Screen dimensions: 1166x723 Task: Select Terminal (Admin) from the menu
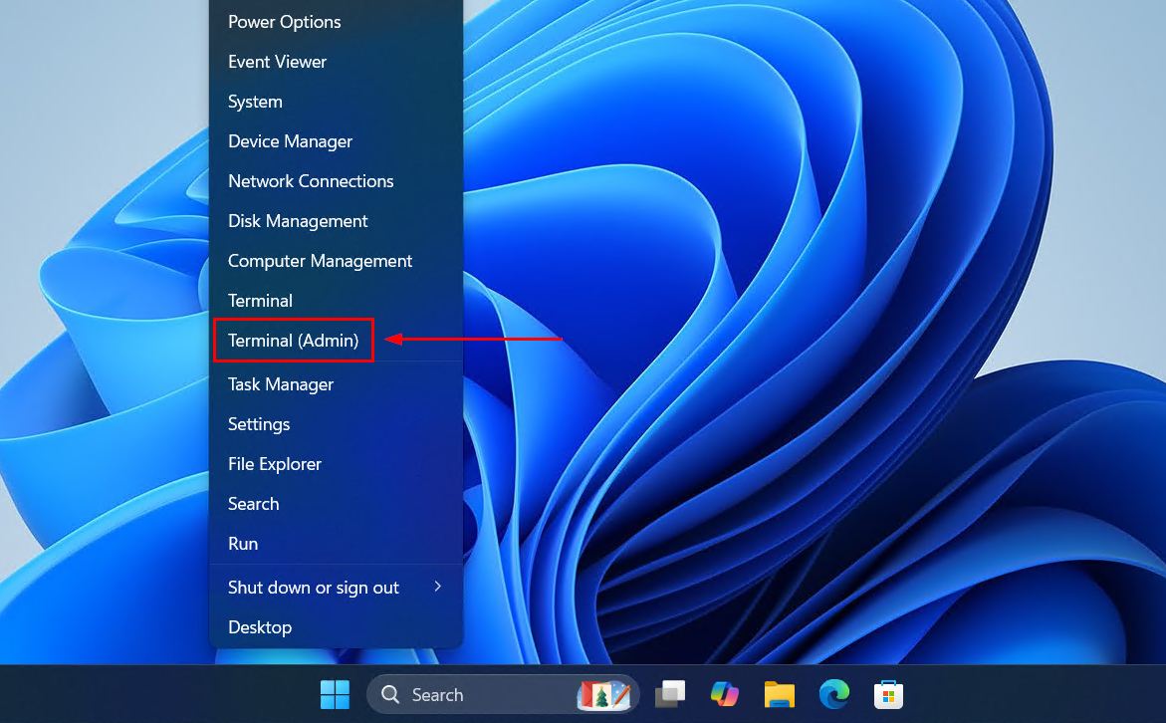(293, 341)
